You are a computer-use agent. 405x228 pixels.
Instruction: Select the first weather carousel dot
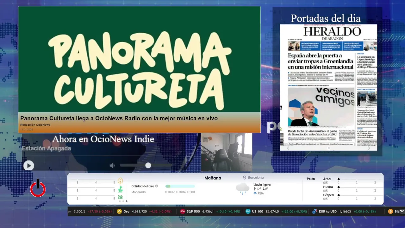click(x=120, y=201)
